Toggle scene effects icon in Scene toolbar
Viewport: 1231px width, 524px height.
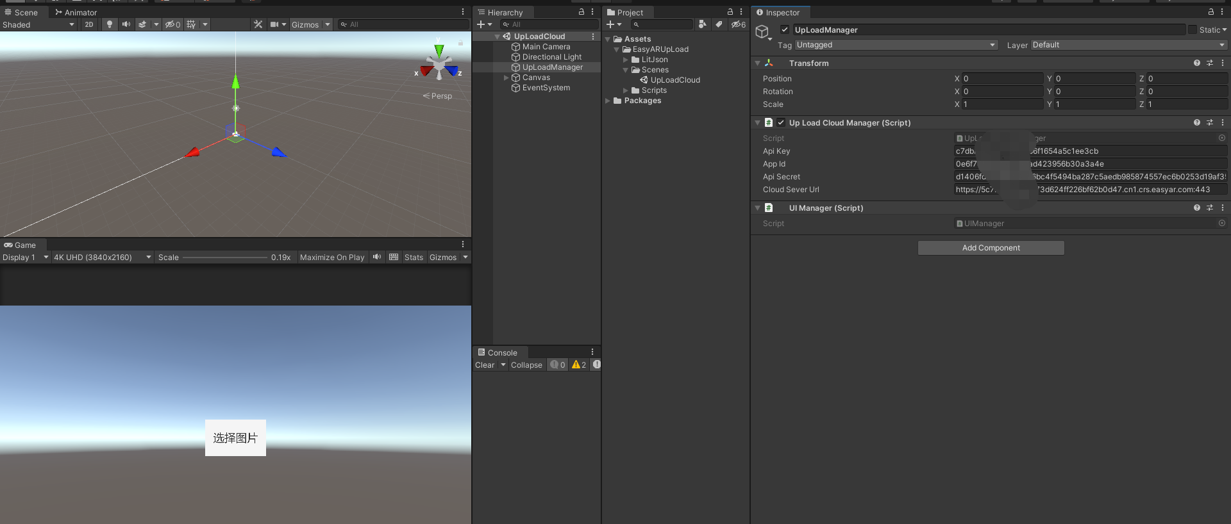142,24
